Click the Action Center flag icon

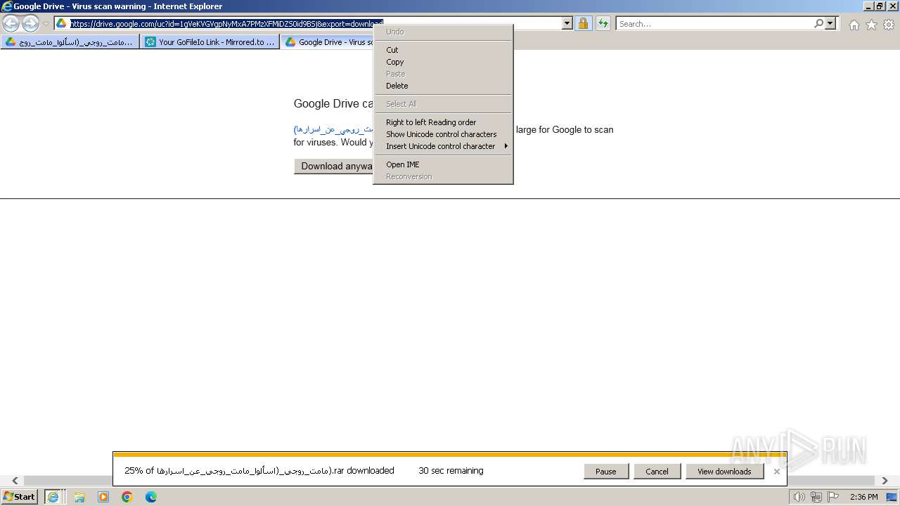[x=832, y=497]
